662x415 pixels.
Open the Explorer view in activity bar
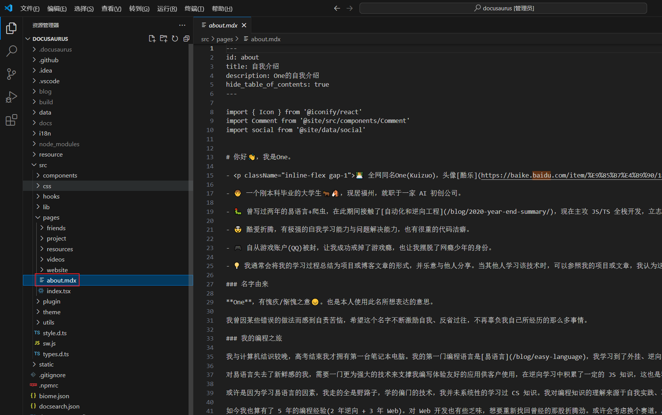point(11,28)
